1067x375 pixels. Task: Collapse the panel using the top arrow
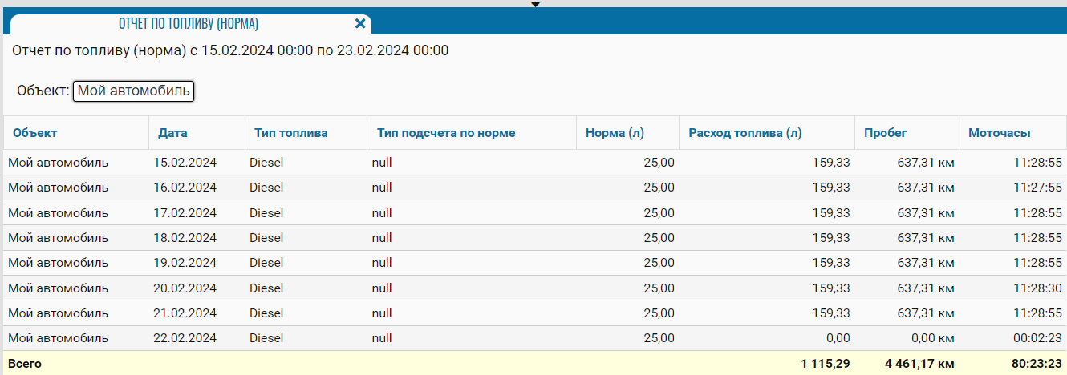(x=536, y=5)
